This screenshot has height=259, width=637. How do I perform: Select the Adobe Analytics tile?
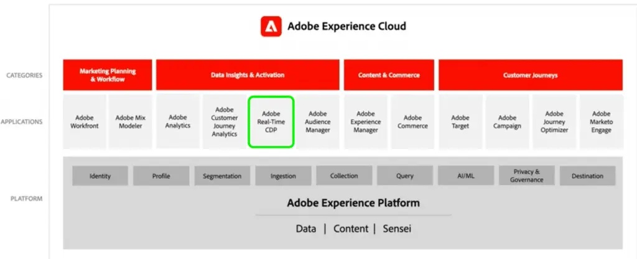[x=178, y=122]
